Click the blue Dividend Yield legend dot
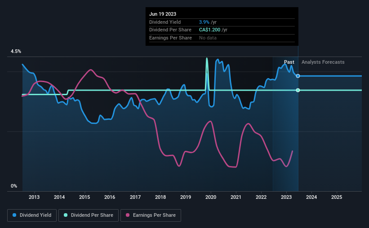Viewport: 369px width, 228px height. [14, 215]
